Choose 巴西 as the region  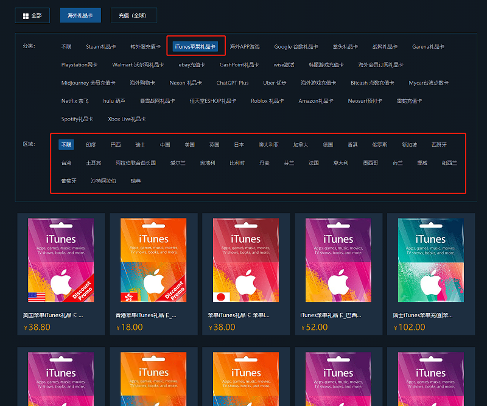coord(116,145)
